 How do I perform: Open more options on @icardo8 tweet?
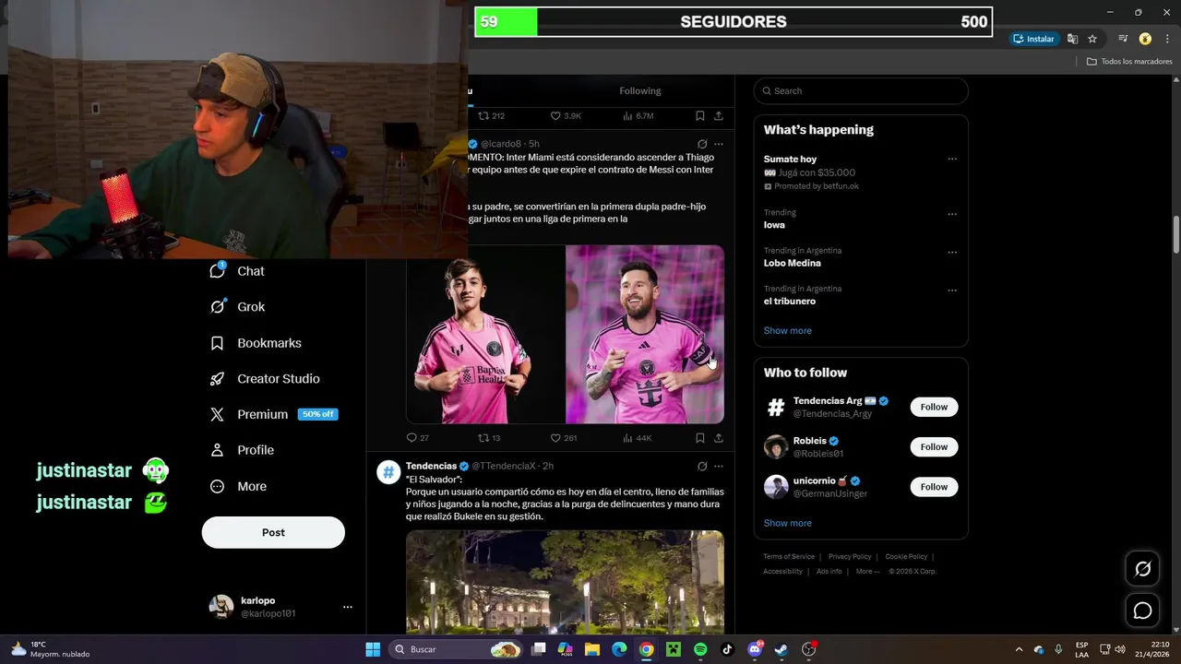(719, 144)
